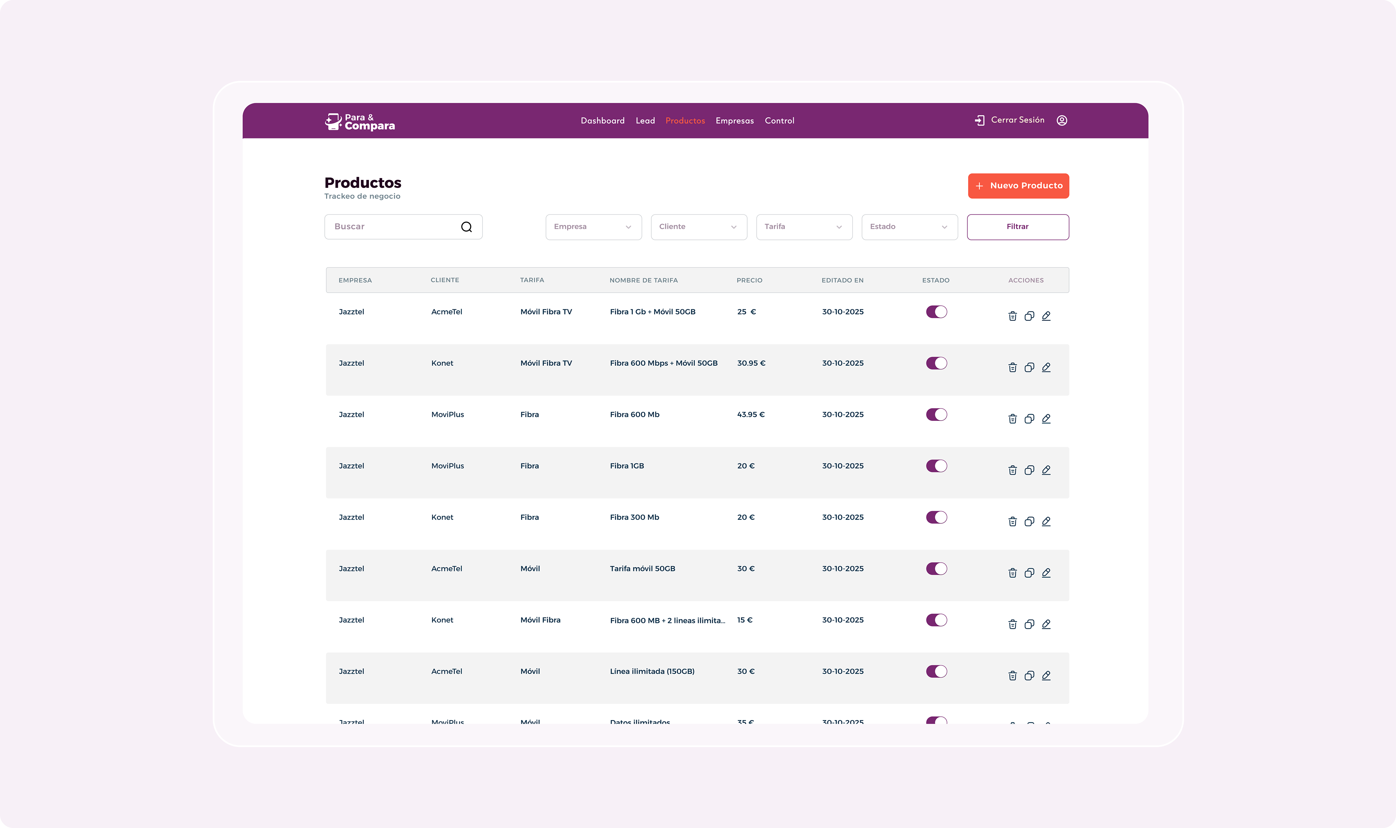
Task: Open the Empresa filter dropdown
Action: pyautogui.click(x=593, y=227)
